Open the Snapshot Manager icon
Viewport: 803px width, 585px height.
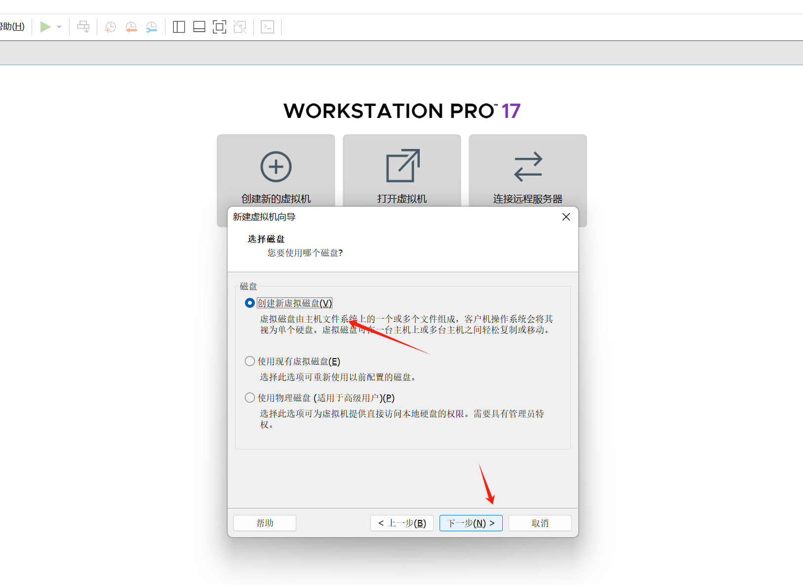click(x=151, y=27)
